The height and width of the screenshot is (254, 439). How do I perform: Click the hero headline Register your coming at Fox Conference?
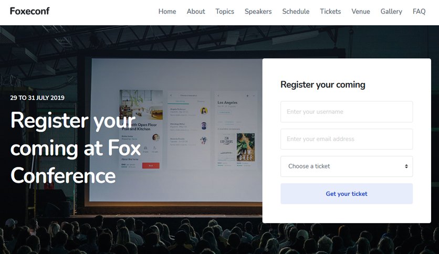tap(76, 147)
